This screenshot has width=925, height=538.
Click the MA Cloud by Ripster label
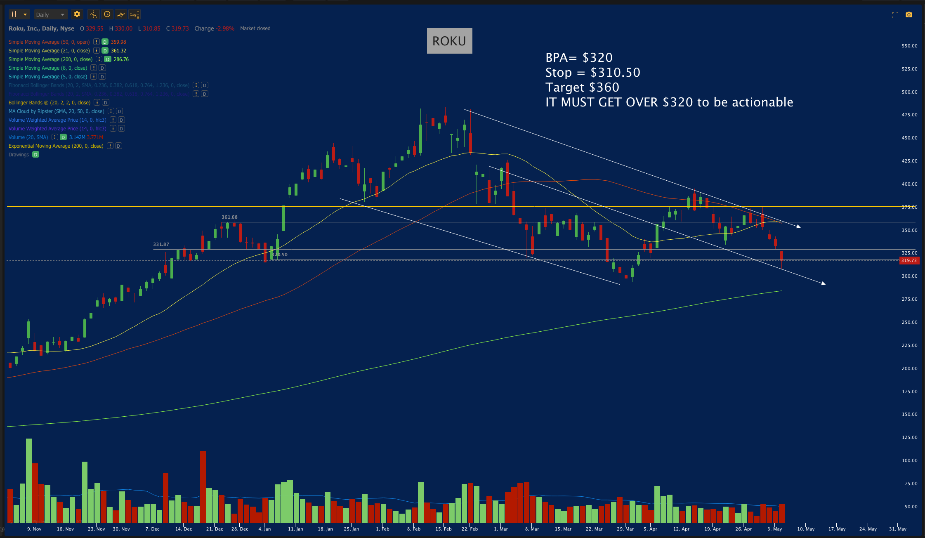click(x=57, y=111)
